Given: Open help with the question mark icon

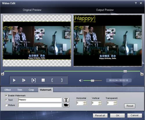Looking at the screenshot, I should [x=136, y=3].
